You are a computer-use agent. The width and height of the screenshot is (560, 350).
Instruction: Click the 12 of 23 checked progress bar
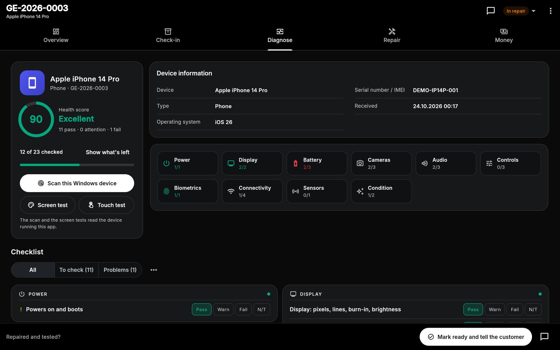pyautogui.click(x=77, y=164)
